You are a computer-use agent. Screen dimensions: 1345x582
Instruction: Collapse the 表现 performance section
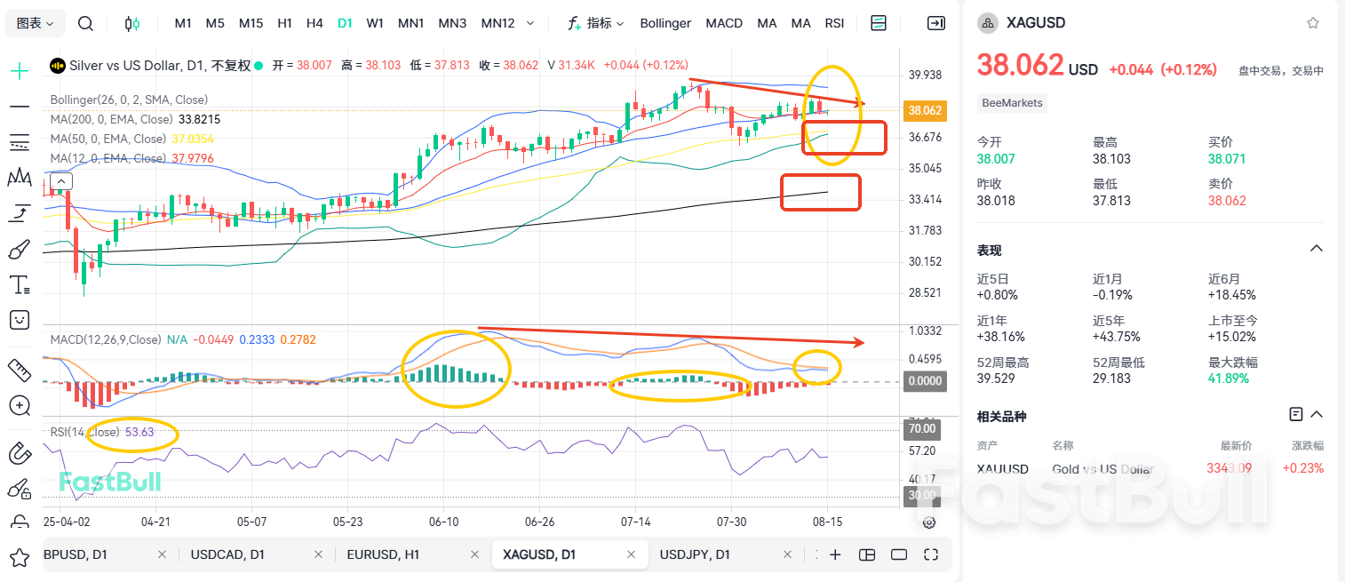coord(1316,249)
